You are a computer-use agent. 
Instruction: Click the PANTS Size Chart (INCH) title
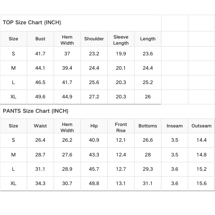[x=35, y=111]
